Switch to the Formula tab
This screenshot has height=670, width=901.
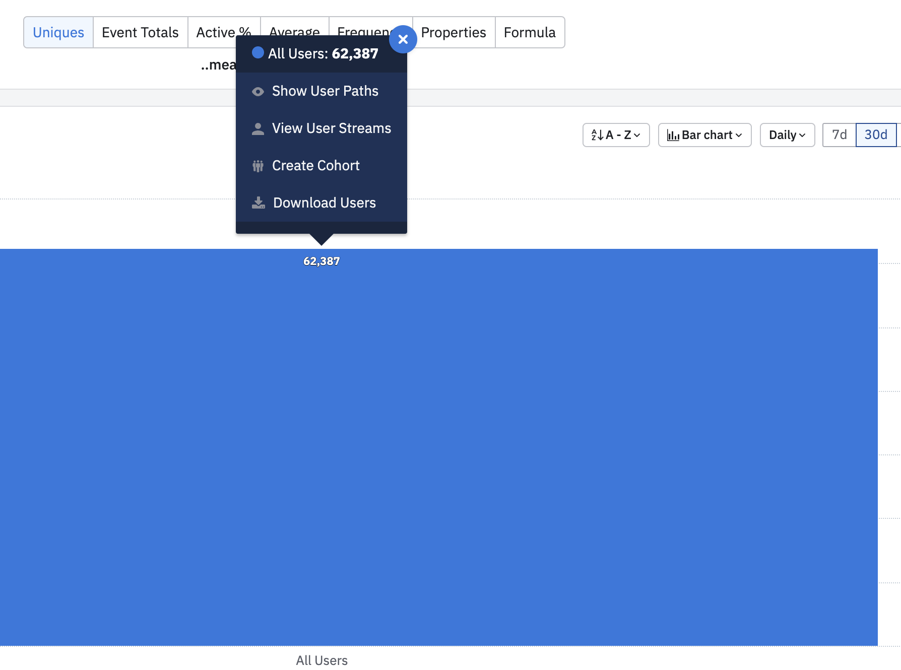(x=530, y=32)
